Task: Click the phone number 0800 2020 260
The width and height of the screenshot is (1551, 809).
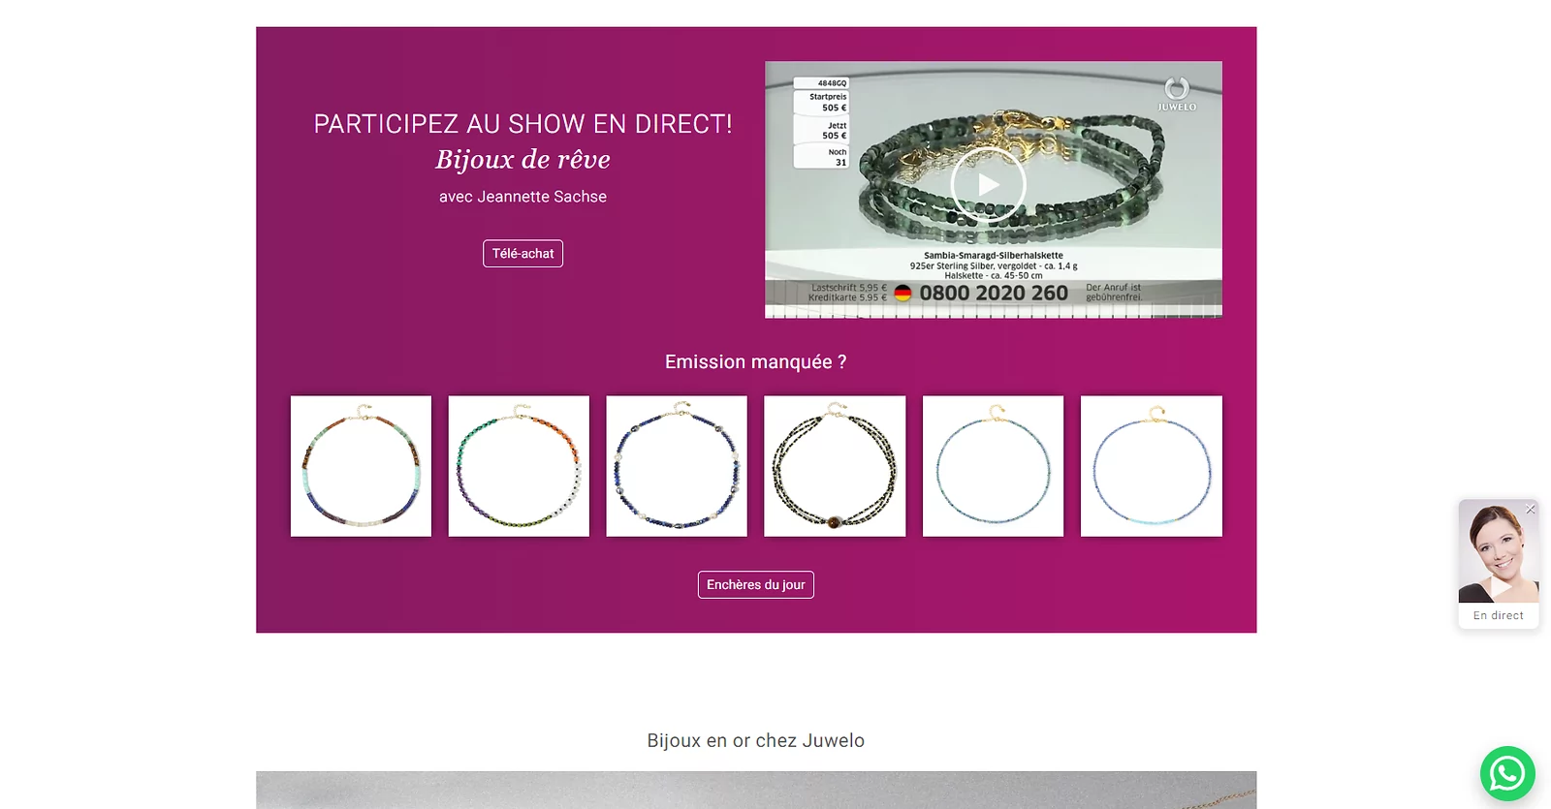Action: [x=994, y=293]
